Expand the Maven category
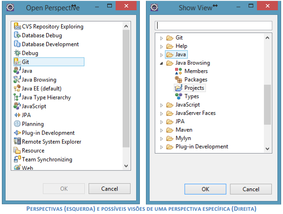Viewport: 283px width, 214px height. [x=161, y=130]
